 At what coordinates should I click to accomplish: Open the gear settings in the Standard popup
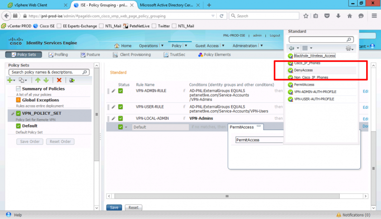(348, 48)
